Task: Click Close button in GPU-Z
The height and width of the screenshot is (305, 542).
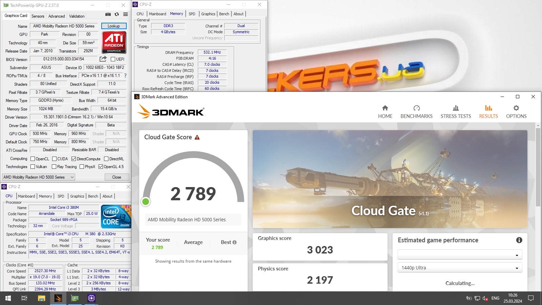Action: [x=117, y=177]
